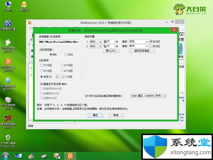This screenshot has height=160, width=213.
Task: Close the 快速分区 dialog
Action: (x=174, y=30)
